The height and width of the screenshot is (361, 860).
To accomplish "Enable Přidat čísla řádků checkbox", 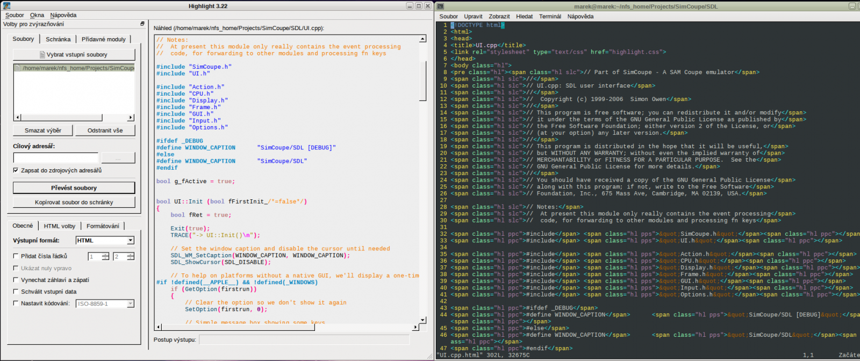I will tap(16, 256).
